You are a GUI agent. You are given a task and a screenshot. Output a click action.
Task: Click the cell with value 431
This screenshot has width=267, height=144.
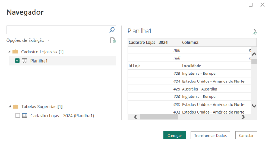(154, 111)
